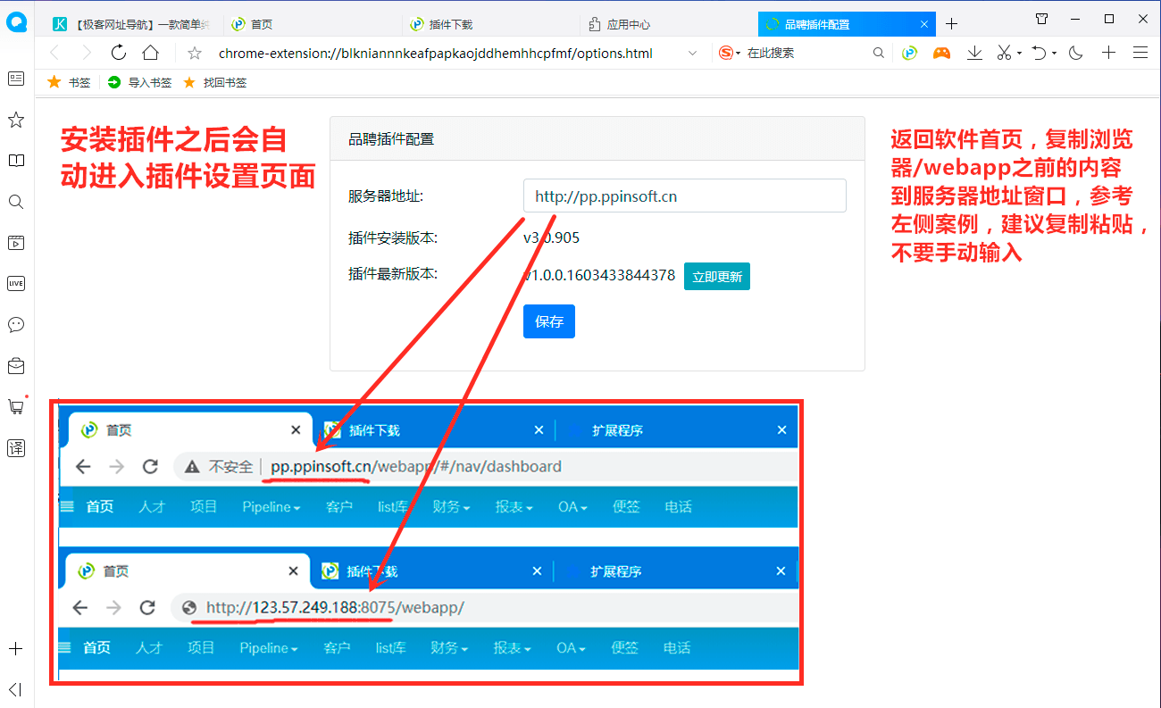1161x708 pixels.
Task: Select the screenshot scissors tool
Action: (x=1002, y=53)
